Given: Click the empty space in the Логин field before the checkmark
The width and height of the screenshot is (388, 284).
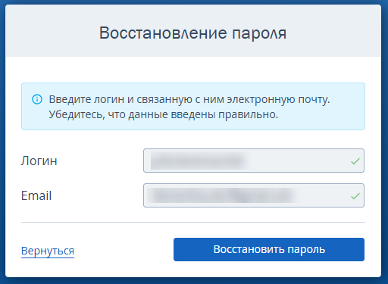Looking at the screenshot, I should (298, 161).
